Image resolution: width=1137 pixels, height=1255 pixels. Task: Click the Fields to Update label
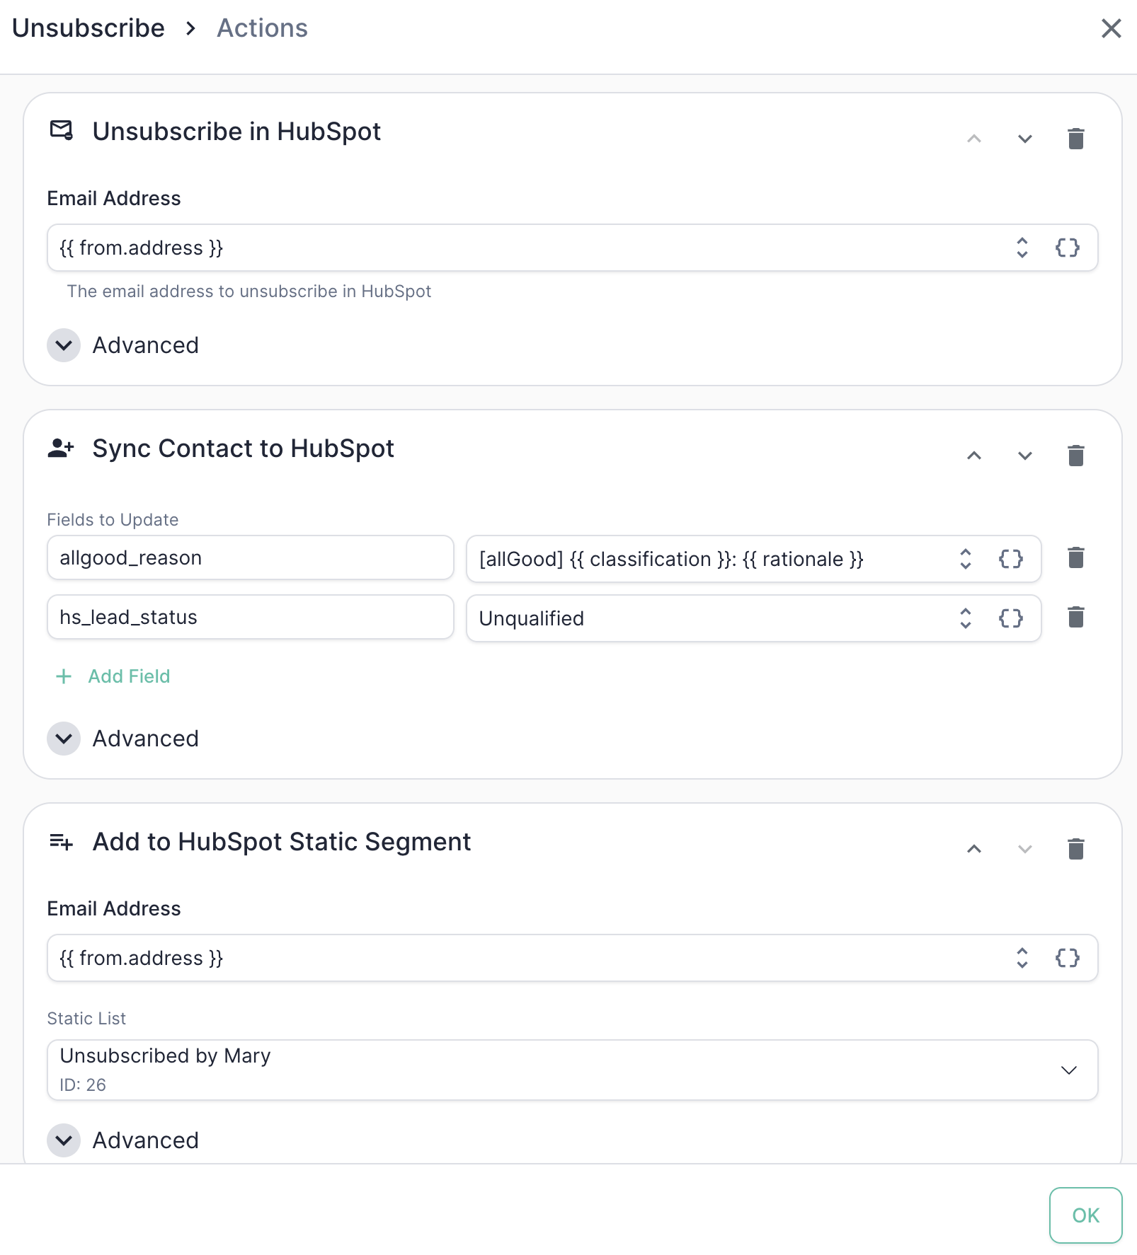(113, 519)
